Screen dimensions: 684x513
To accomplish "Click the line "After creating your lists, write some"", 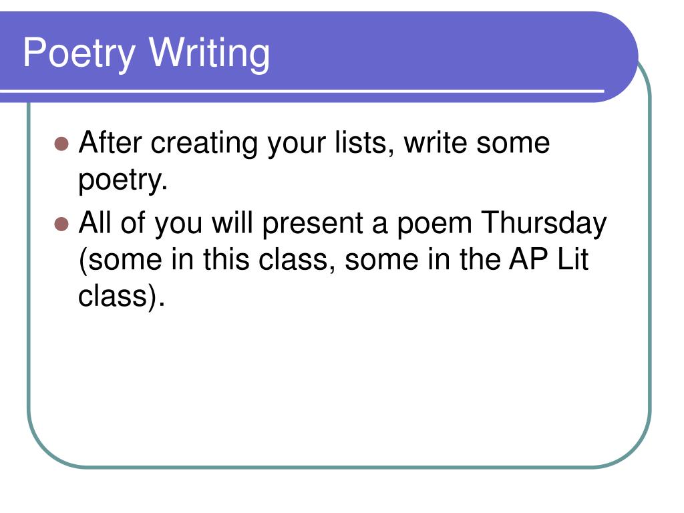I will click(x=314, y=143).
